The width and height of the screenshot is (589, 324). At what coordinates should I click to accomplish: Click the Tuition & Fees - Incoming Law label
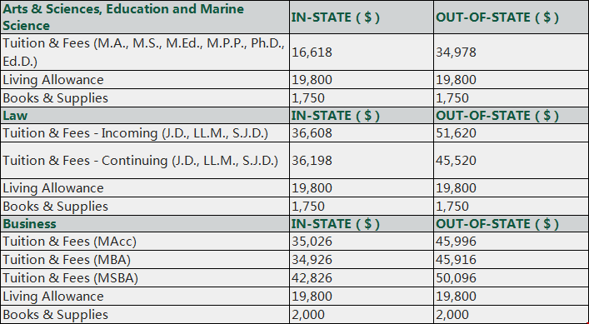point(135,133)
